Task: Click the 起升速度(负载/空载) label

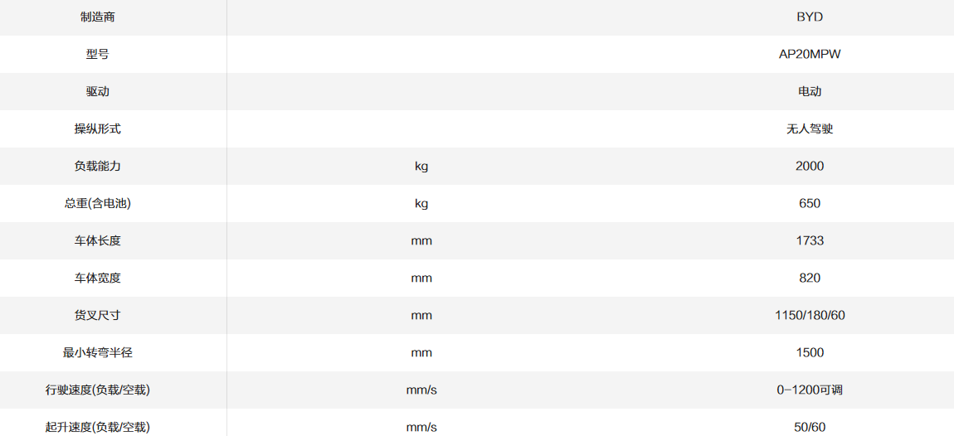Action: click(x=97, y=427)
